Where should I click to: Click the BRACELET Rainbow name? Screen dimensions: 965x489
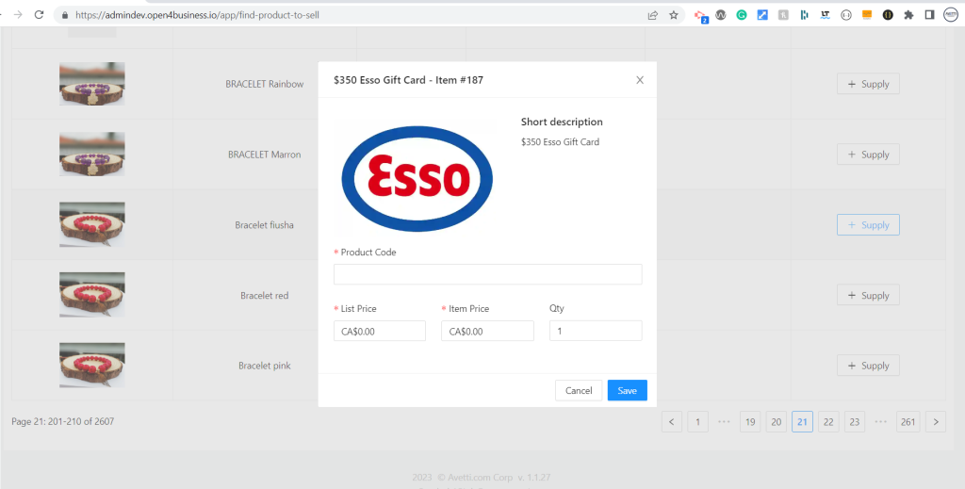coord(265,84)
